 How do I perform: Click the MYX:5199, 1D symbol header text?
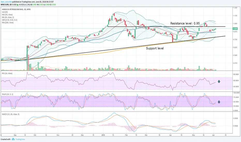6,5
